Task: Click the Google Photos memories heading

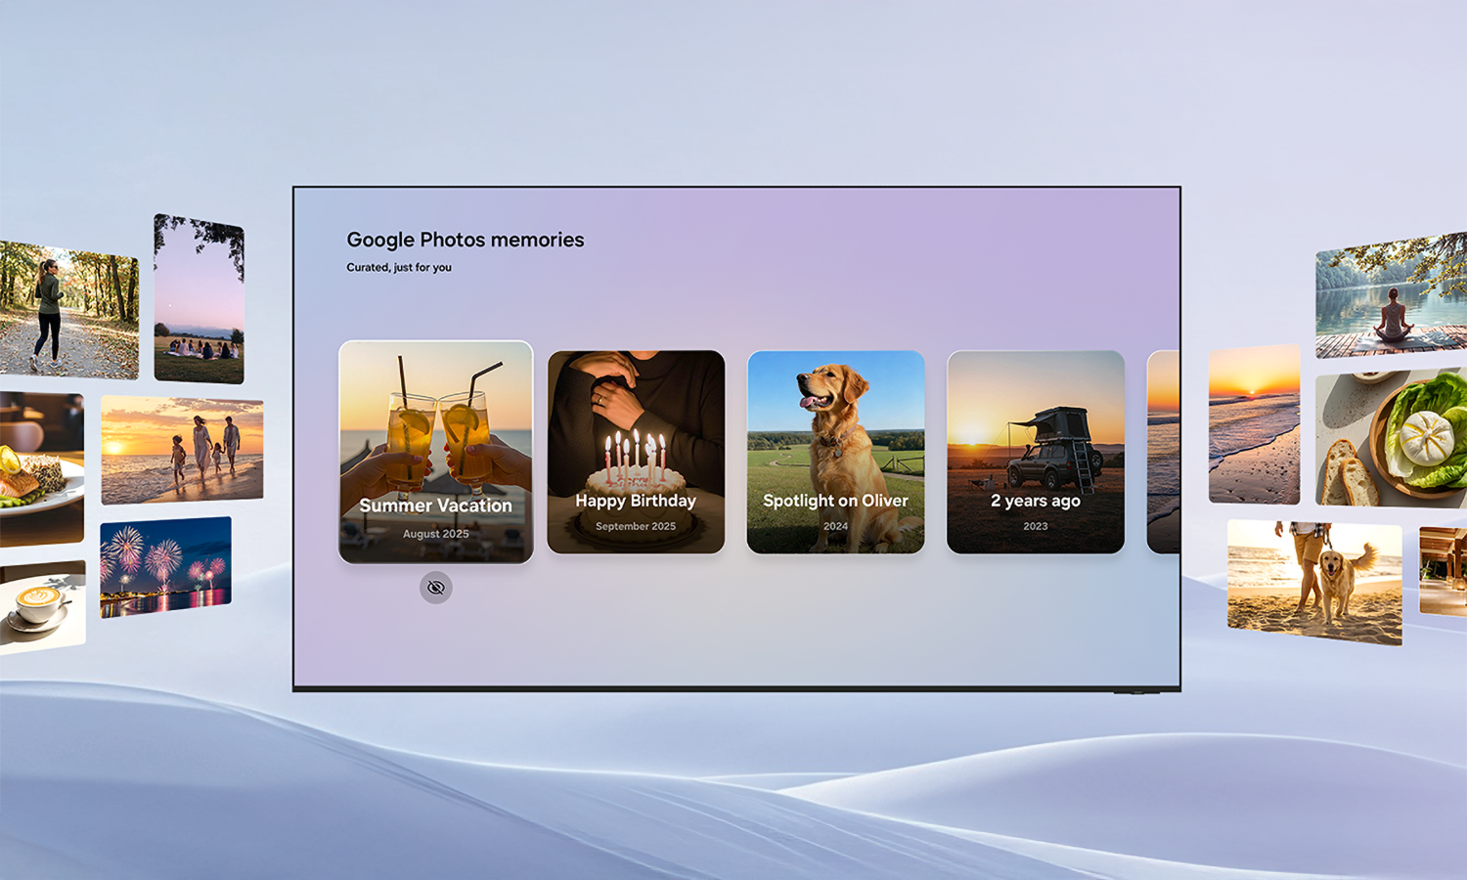Action: [x=465, y=240]
